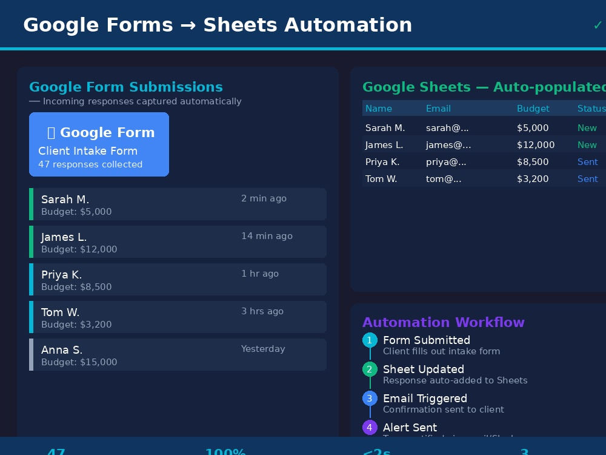
Task: Click the james@... email cell
Action: point(448,145)
